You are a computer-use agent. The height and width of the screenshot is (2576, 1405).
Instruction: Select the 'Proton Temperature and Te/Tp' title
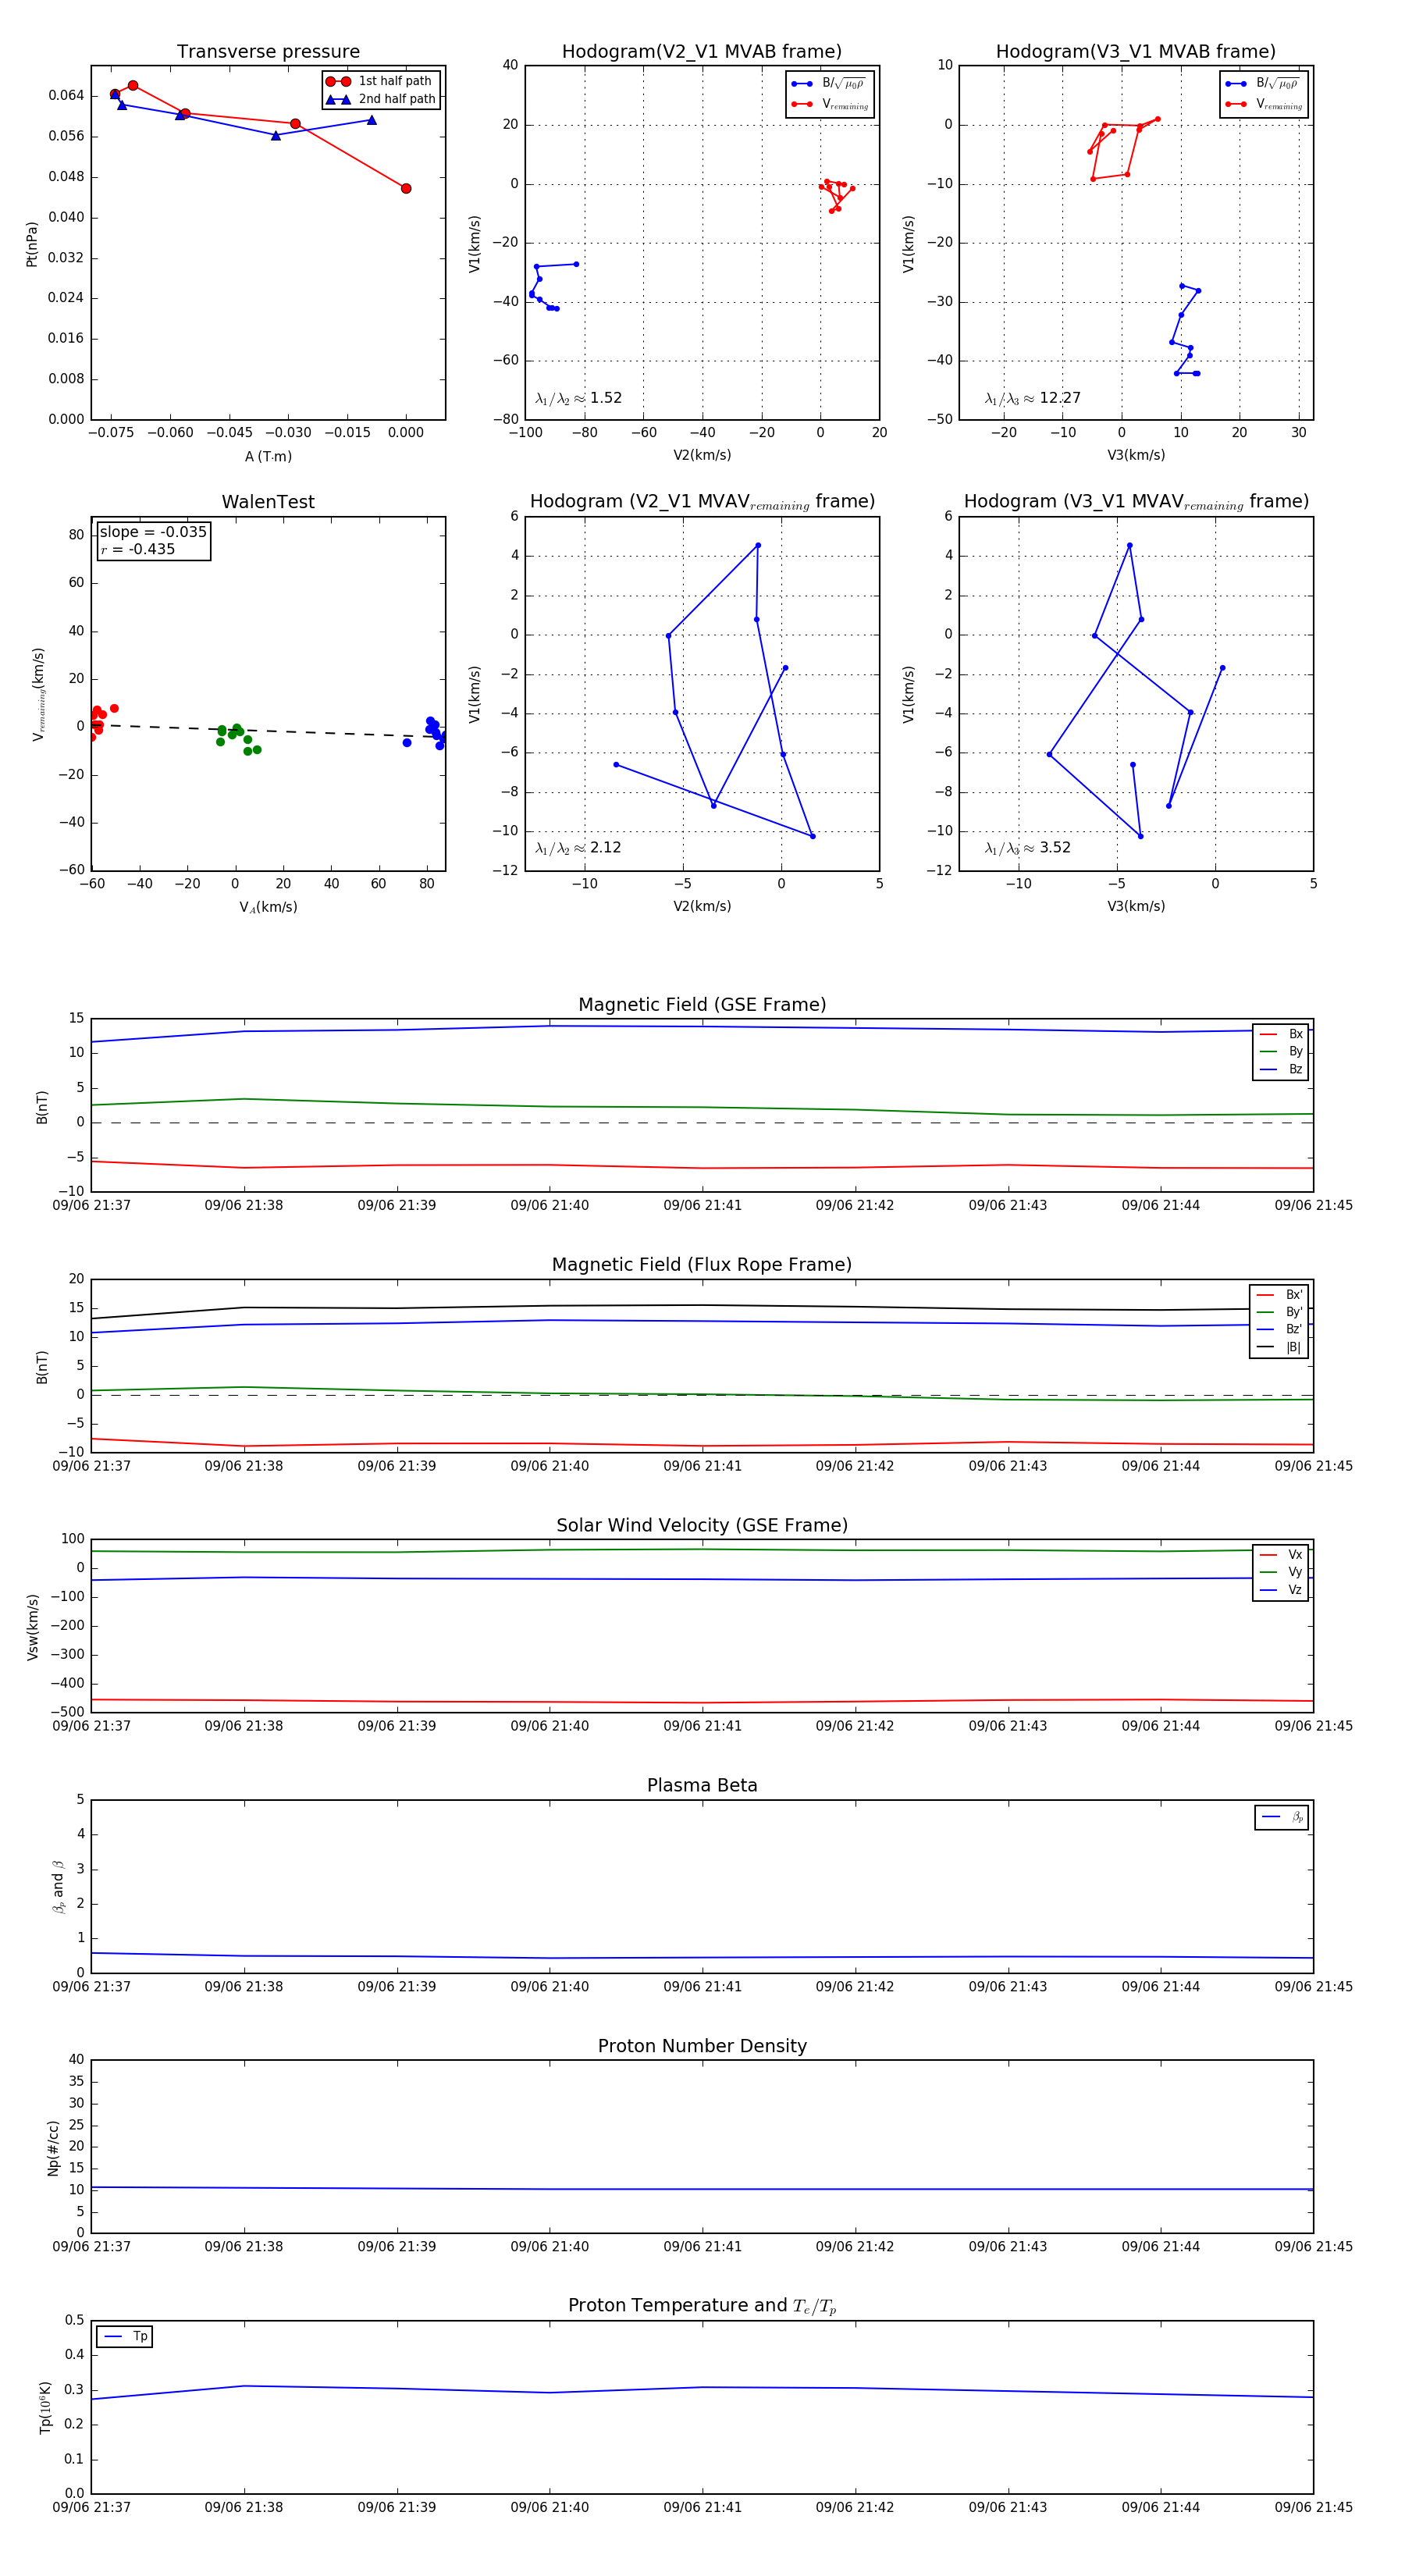[702, 2306]
